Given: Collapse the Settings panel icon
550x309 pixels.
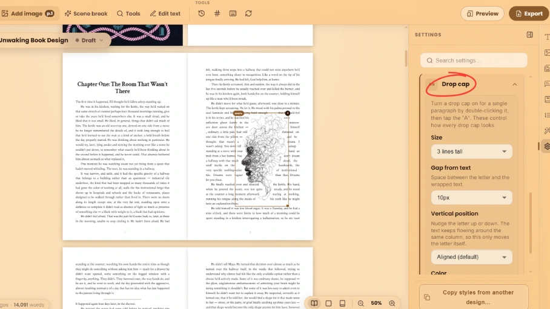Looking at the screenshot, I should pos(529,34).
